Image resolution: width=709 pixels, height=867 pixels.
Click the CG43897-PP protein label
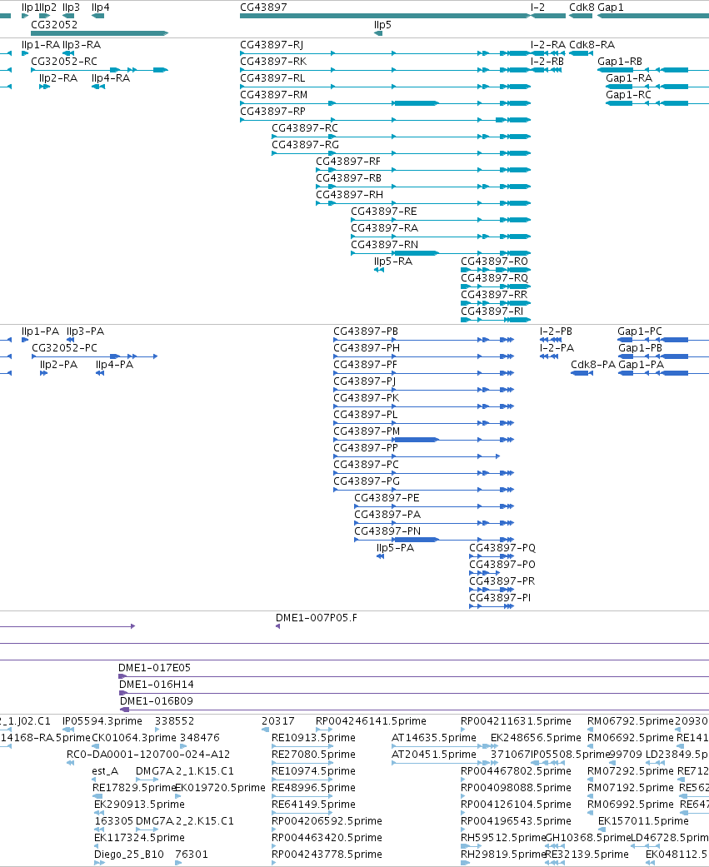click(x=366, y=447)
